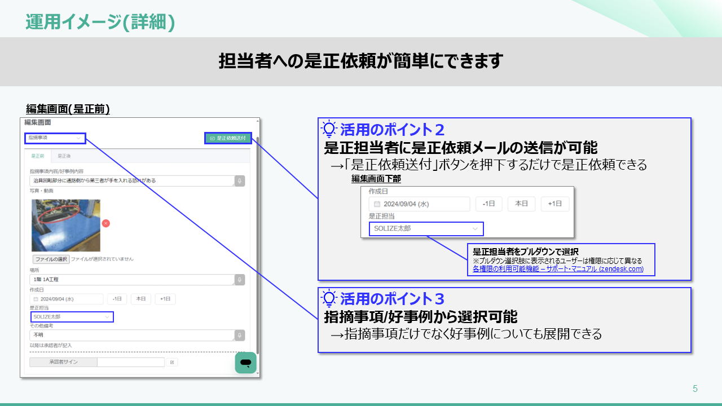Image resolution: width=722 pixels, height=406 pixels.
Task: Click 本日 button in 編集画面下部 panel
Action: [521, 204]
